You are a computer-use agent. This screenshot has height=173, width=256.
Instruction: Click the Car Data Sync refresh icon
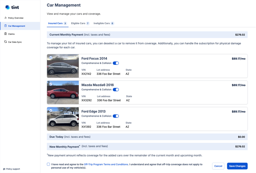[6, 42]
